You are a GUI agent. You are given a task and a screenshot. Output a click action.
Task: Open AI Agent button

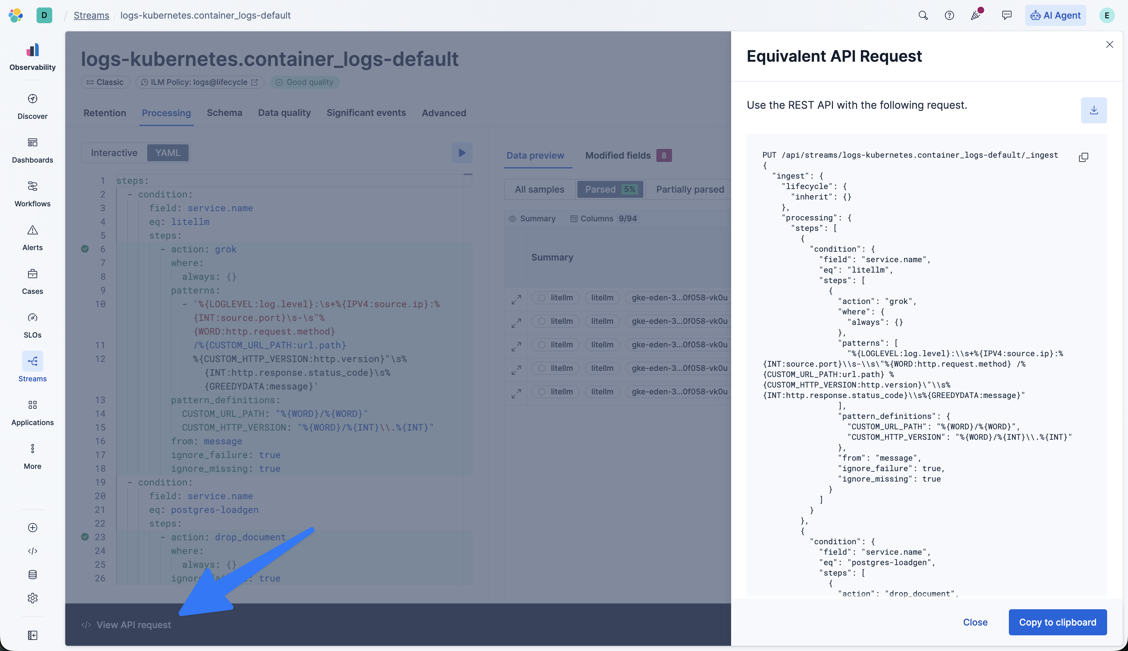pos(1055,15)
